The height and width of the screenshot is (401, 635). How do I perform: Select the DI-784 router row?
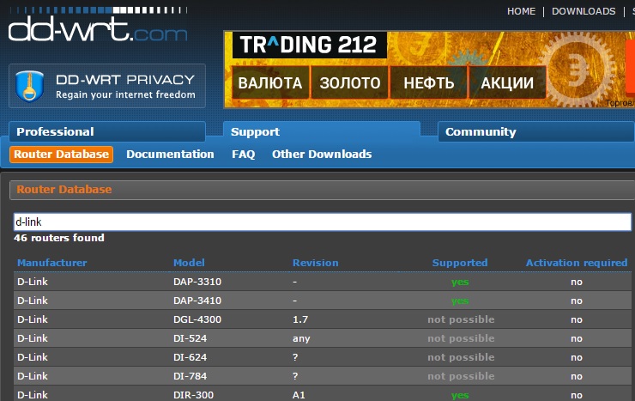coord(323,376)
